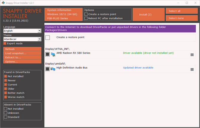Uncheck the High Definition Audio Bus driver

(47, 69)
